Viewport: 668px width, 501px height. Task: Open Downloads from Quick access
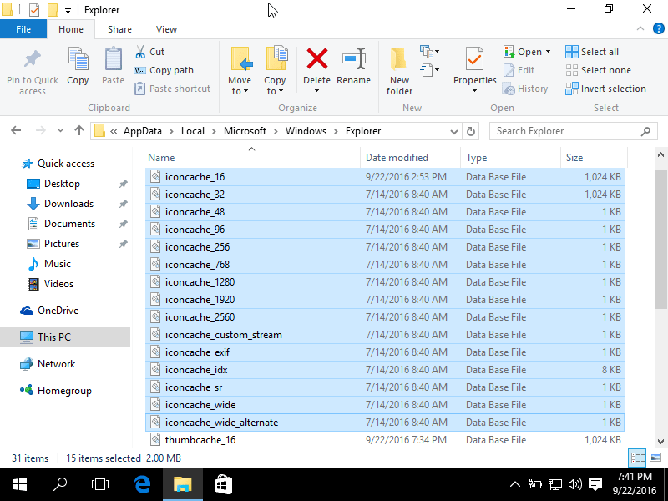67,203
